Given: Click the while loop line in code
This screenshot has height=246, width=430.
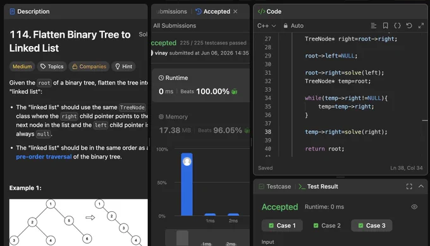Looking at the screenshot, I should coord(346,98).
